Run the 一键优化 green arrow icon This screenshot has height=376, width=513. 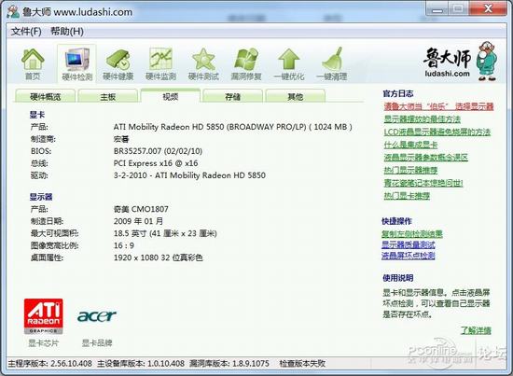tap(289, 64)
